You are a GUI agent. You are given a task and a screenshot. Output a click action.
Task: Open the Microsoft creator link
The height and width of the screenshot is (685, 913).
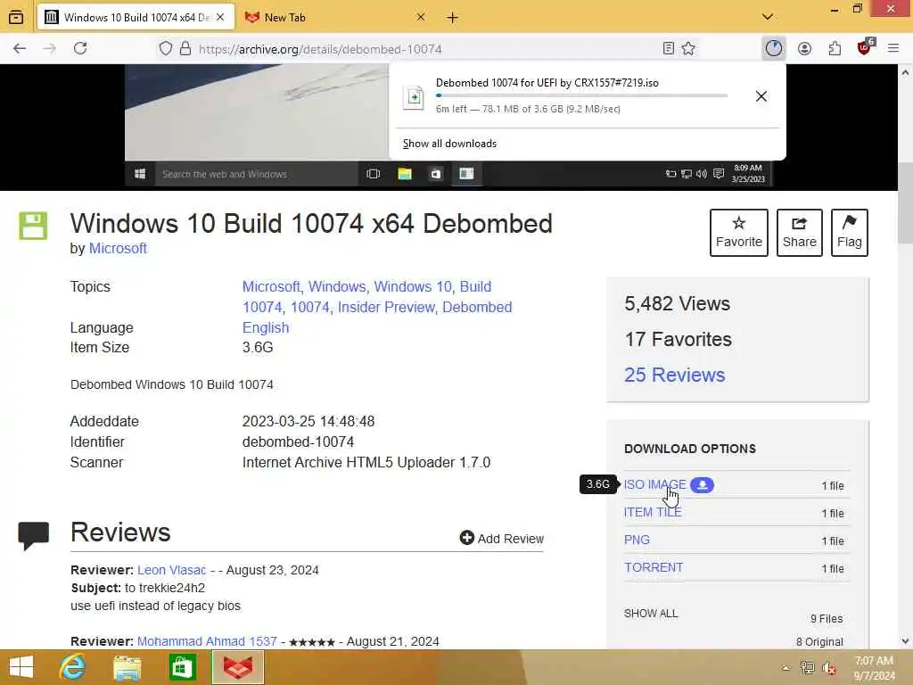click(118, 248)
